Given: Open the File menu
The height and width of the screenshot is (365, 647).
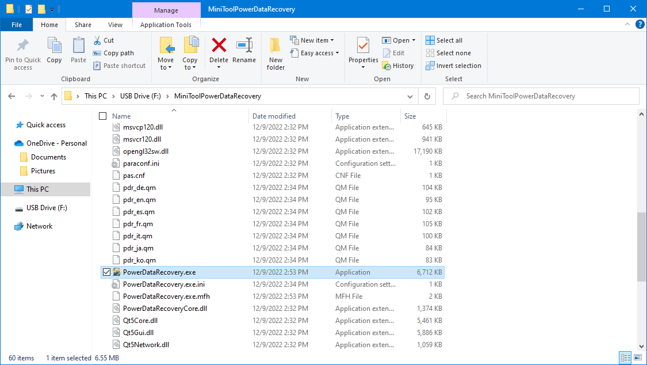Looking at the screenshot, I should [17, 25].
